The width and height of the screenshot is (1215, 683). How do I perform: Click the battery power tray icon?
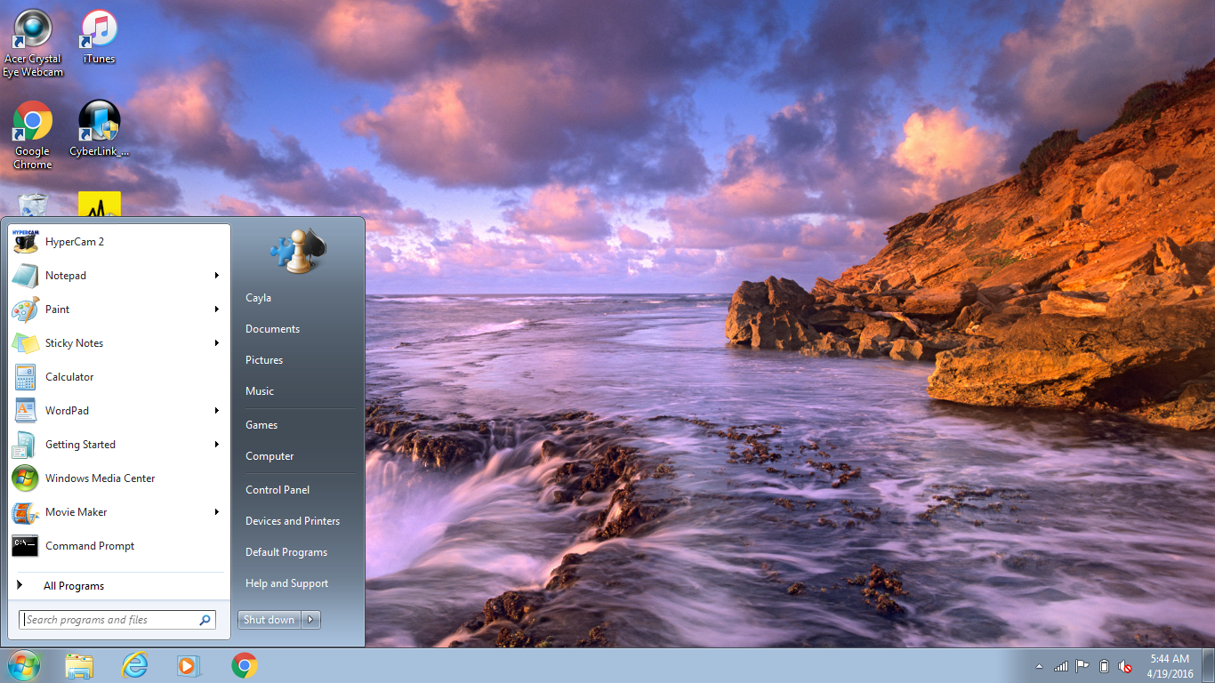1104,666
